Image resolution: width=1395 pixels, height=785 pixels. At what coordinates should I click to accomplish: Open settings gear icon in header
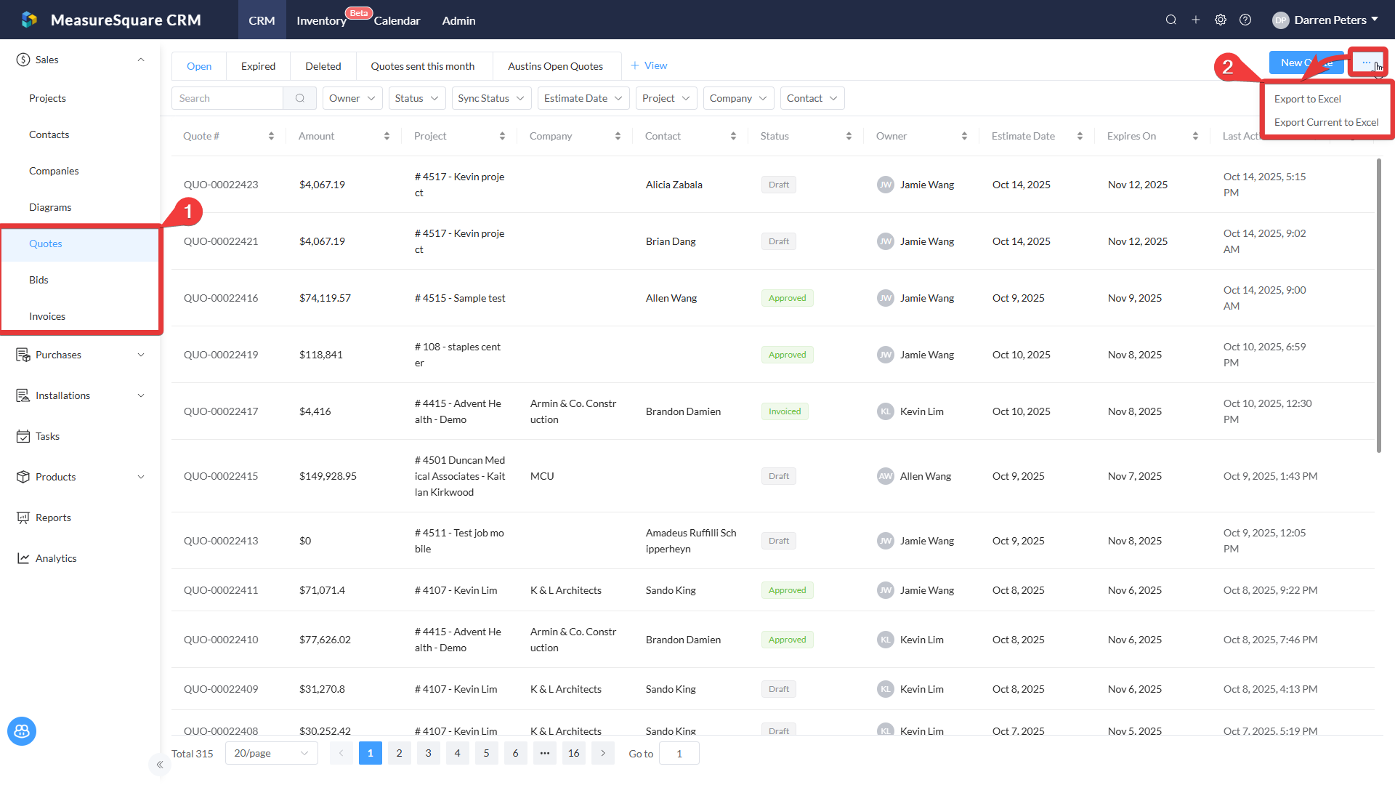1221,20
